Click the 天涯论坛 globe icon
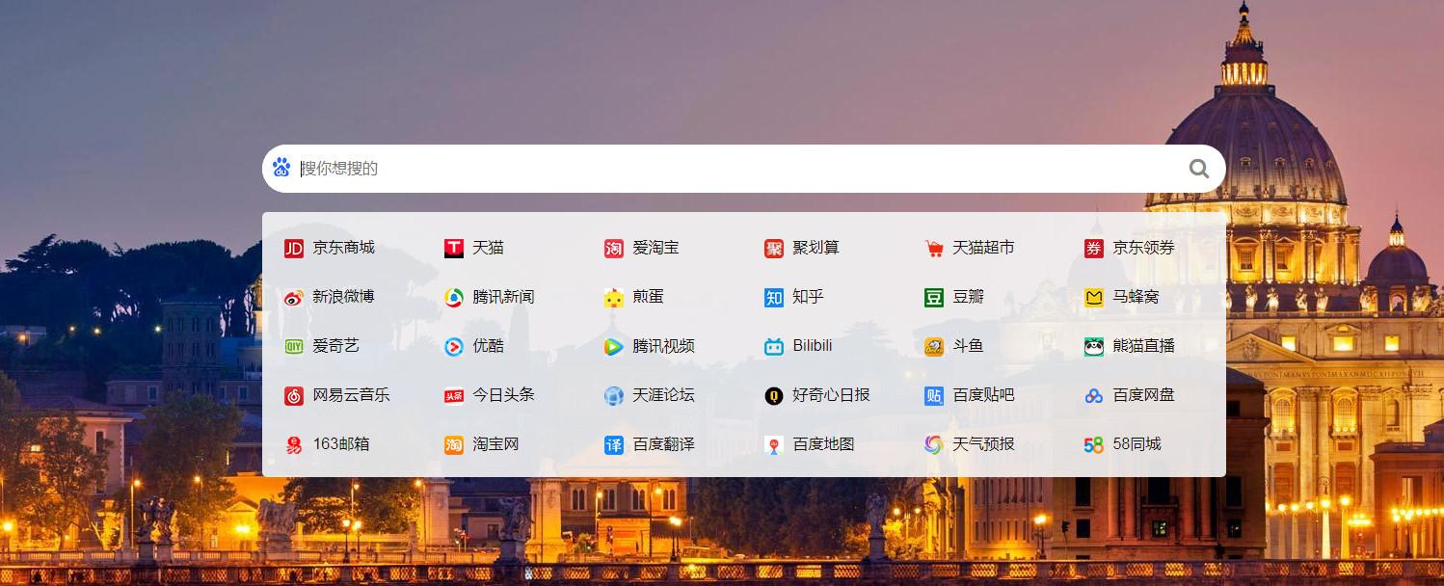 pyautogui.click(x=614, y=396)
